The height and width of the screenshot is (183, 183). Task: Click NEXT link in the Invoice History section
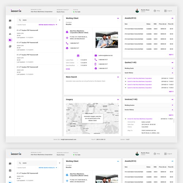[x=171, y=115]
